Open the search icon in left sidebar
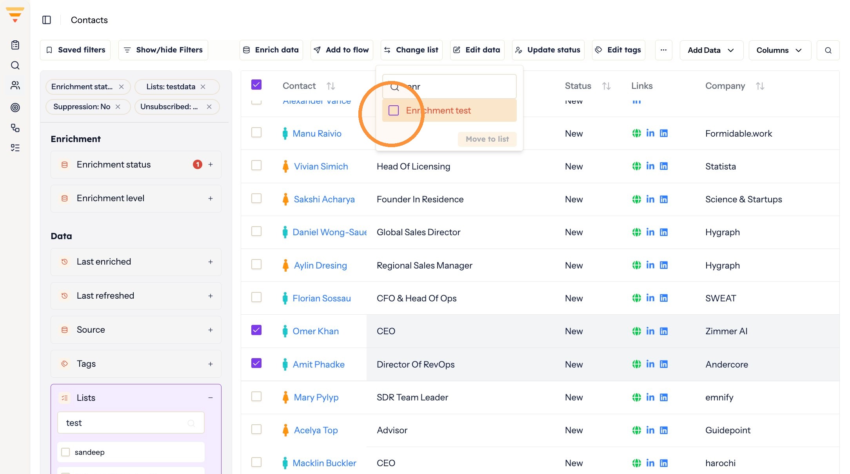 [x=15, y=65]
